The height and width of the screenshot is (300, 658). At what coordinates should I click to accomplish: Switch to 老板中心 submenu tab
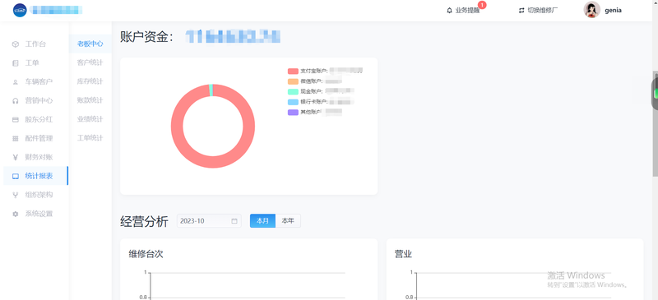90,44
